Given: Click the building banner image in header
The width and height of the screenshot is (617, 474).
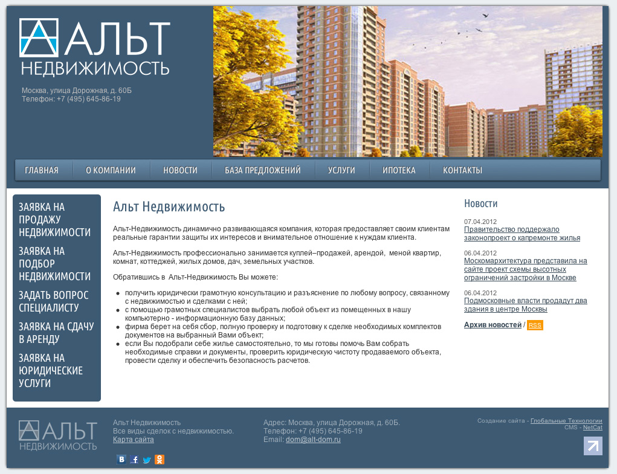Looking at the screenshot, I should click(x=408, y=82).
